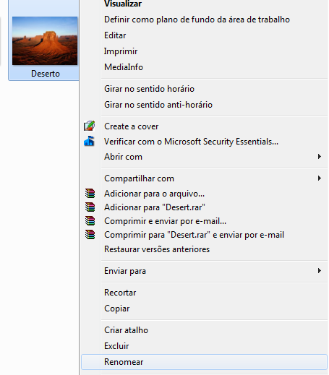The width and height of the screenshot is (329, 375).
Task: Expand the Compartilhar com submenu arrow
Action: coord(320,178)
